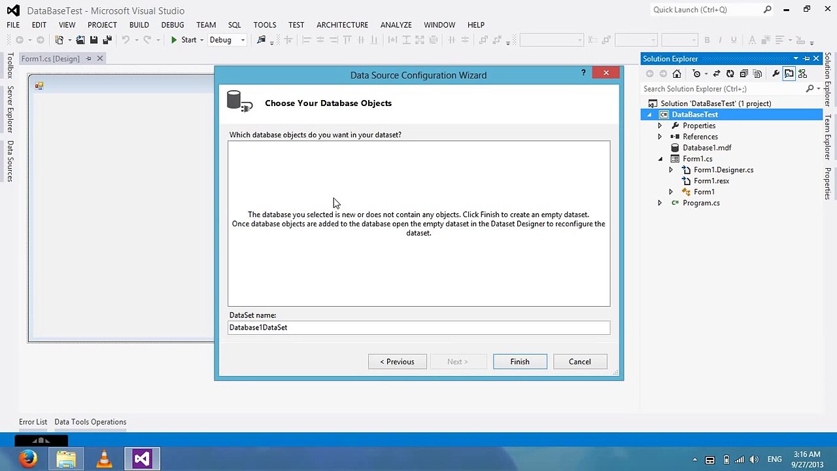This screenshot has width=837, height=471.
Task: Click the Undo toolbar icon
Action: [126, 40]
